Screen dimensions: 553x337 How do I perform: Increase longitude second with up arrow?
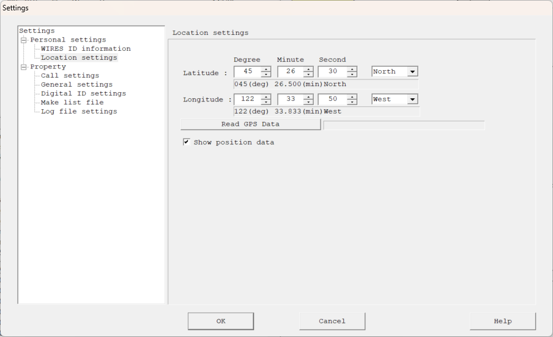(352, 97)
